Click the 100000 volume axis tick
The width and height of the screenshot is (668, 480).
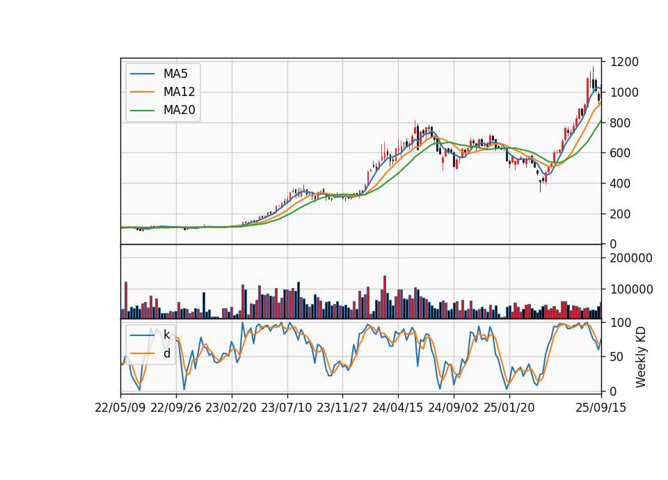(x=631, y=289)
